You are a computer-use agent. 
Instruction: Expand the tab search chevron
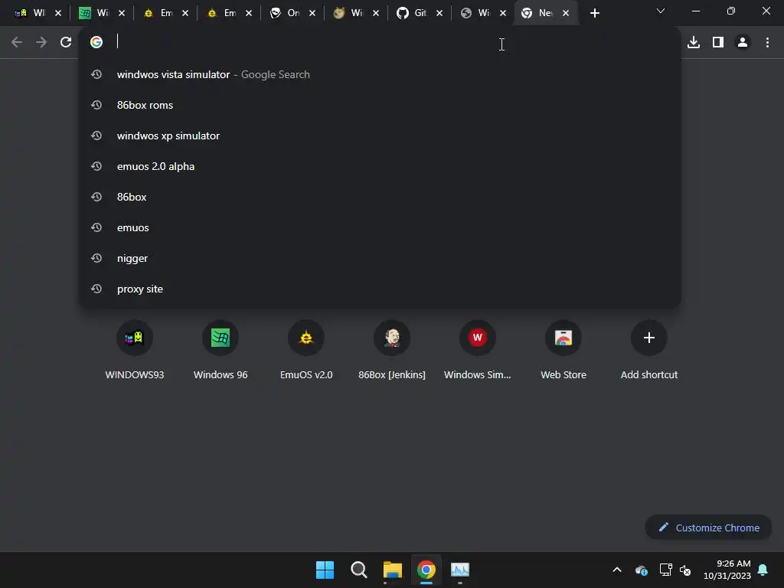[661, 11]
